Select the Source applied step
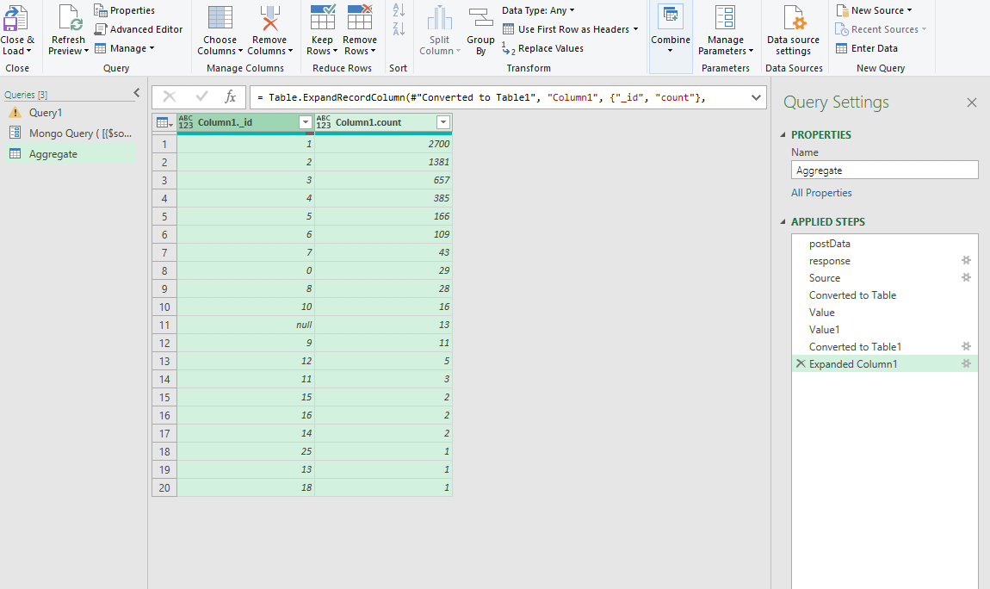This screenshot has width=990, height=589. click(x=884, y=278)
